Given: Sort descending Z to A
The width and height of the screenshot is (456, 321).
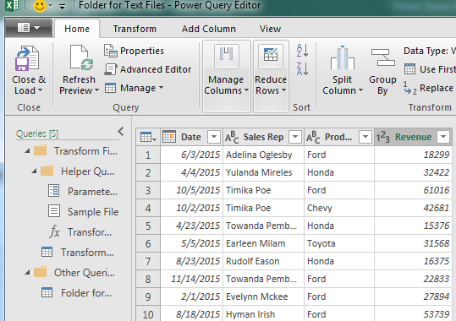Looking at the screenshot, I should point(302,69).
